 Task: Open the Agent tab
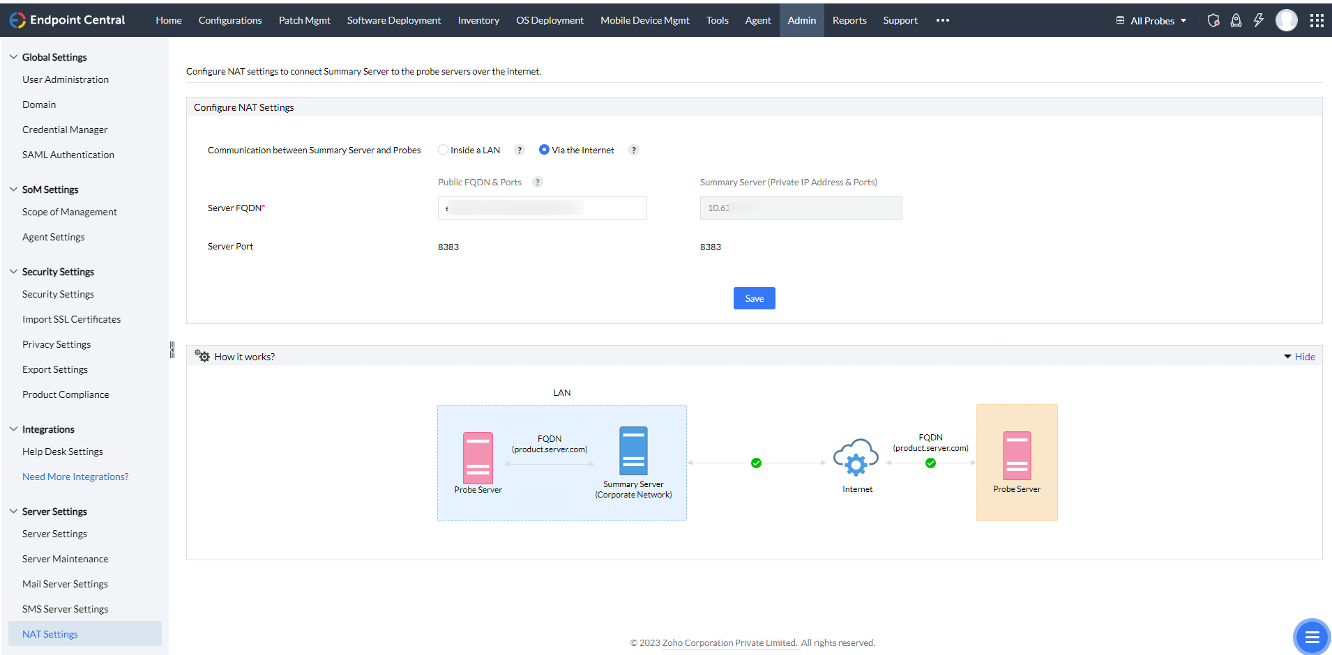[758, 20]
